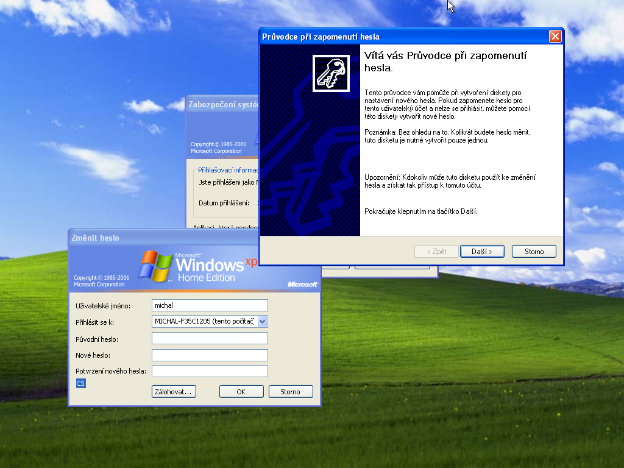Click the Průvodce při zapomenutí hesla title bar
624x468 pixels.
coord(396,37)
